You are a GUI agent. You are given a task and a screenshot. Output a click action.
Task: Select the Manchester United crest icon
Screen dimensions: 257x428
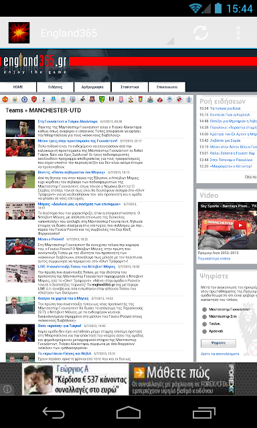[5, 100]
